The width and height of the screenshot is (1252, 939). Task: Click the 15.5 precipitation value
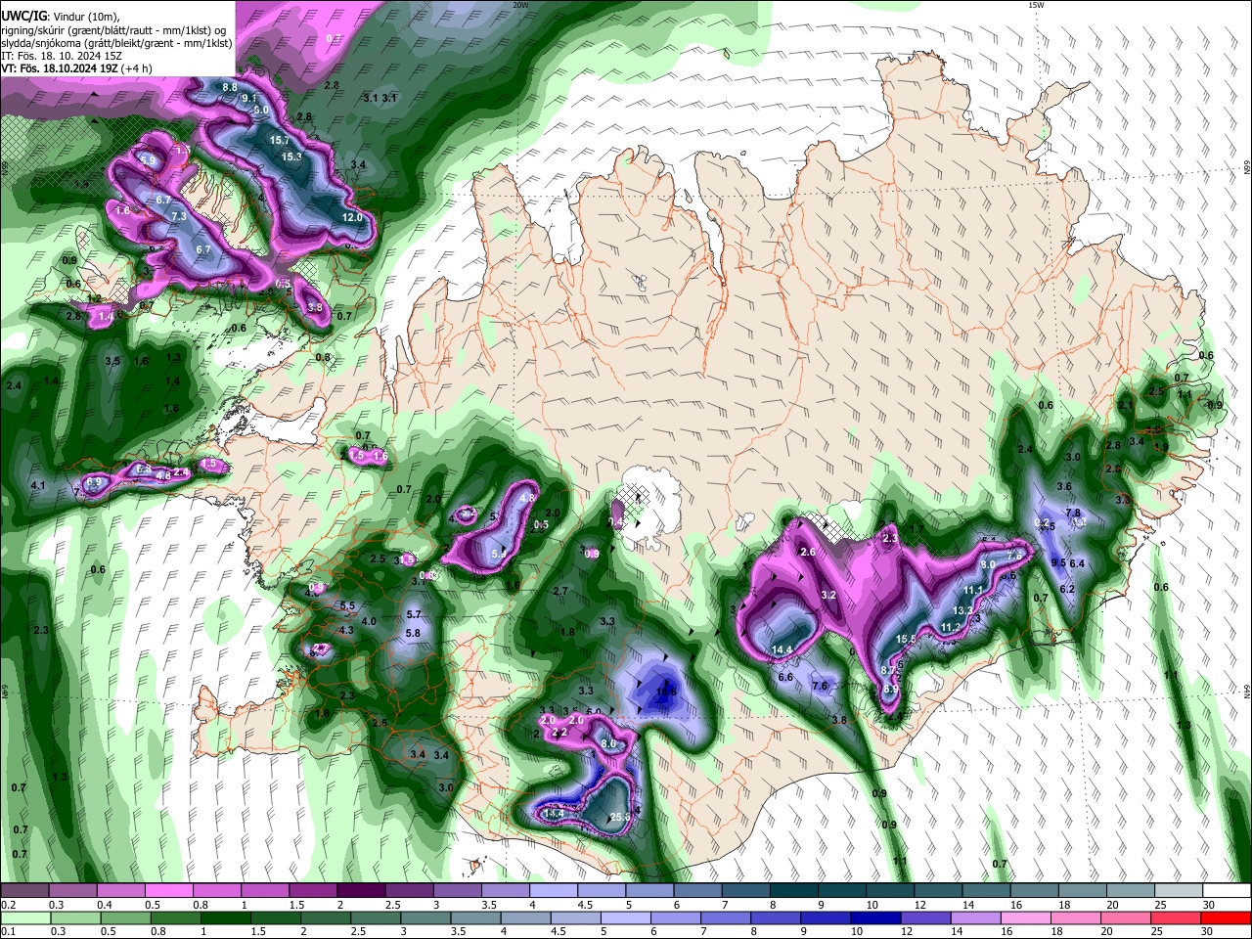906,639
